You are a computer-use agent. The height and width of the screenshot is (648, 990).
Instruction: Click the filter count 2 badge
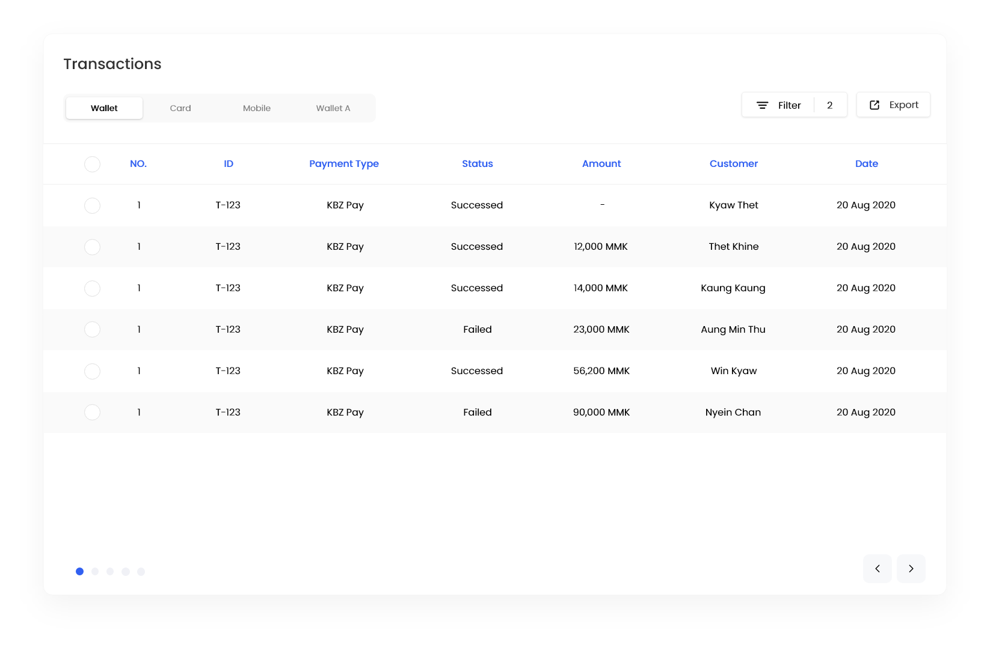pos(830,105)
